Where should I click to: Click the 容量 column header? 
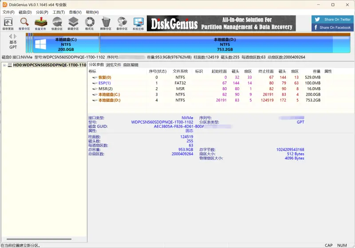pos(316,71)
